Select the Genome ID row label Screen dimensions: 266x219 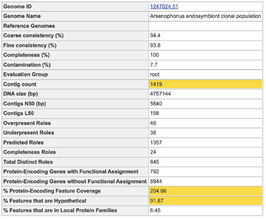pos(17,6)
